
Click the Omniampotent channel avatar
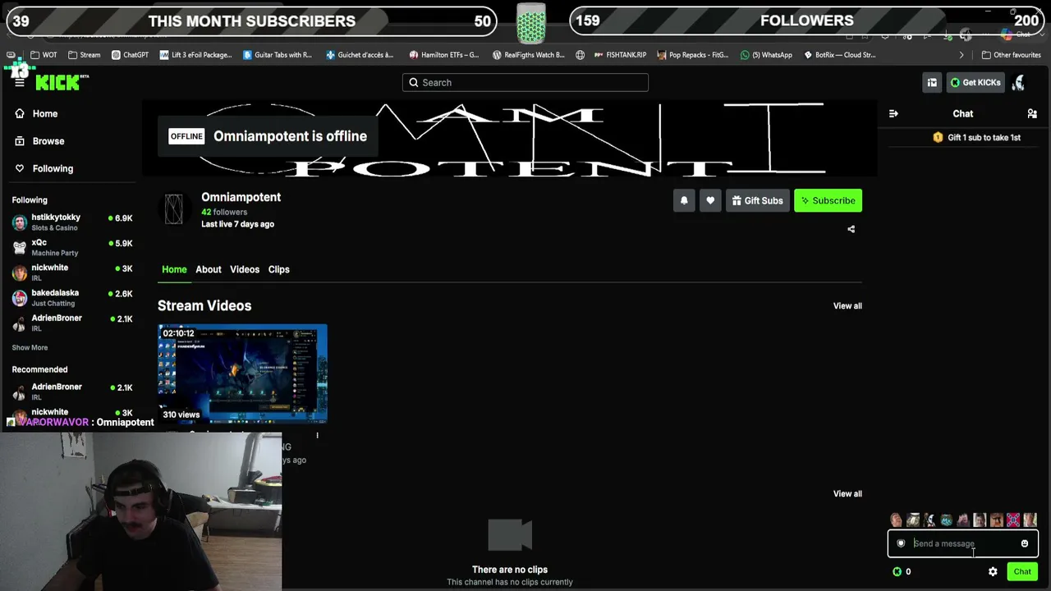[174, 209]
